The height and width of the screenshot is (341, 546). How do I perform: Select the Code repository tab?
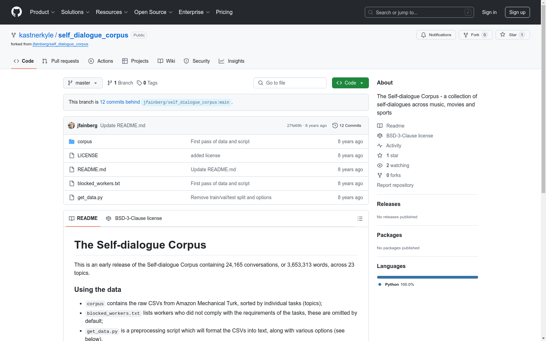click(x=24, y=61)
